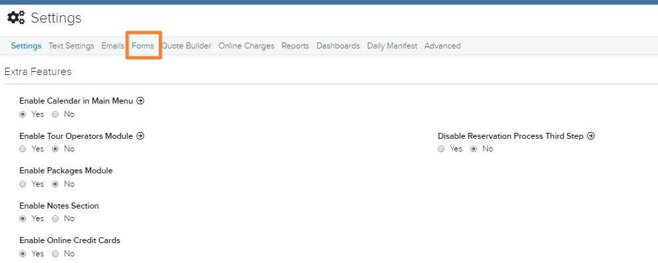
Task: Pick No for Enable Online Credit Cards
Action: pos(55,253)
